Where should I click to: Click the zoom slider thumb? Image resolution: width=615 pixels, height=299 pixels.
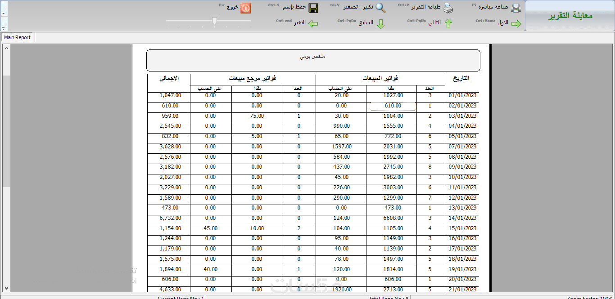pos(214,21)
